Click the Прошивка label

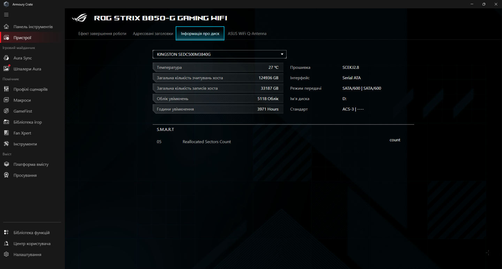click(300, 67)
